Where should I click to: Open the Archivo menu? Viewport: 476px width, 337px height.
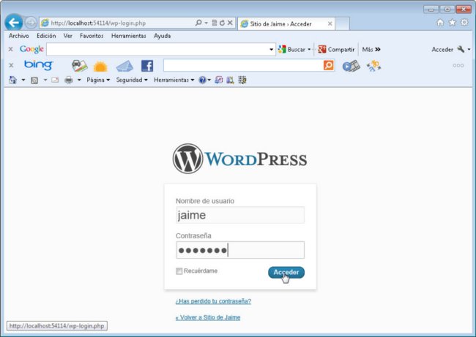click(19, 36)
